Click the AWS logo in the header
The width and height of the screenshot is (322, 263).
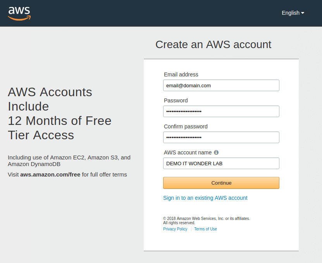(19, 14)
